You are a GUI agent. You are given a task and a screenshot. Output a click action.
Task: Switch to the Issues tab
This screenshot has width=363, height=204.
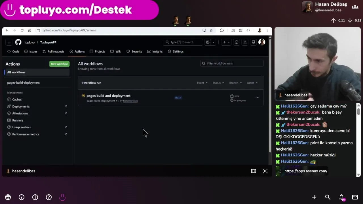[31, 52]
